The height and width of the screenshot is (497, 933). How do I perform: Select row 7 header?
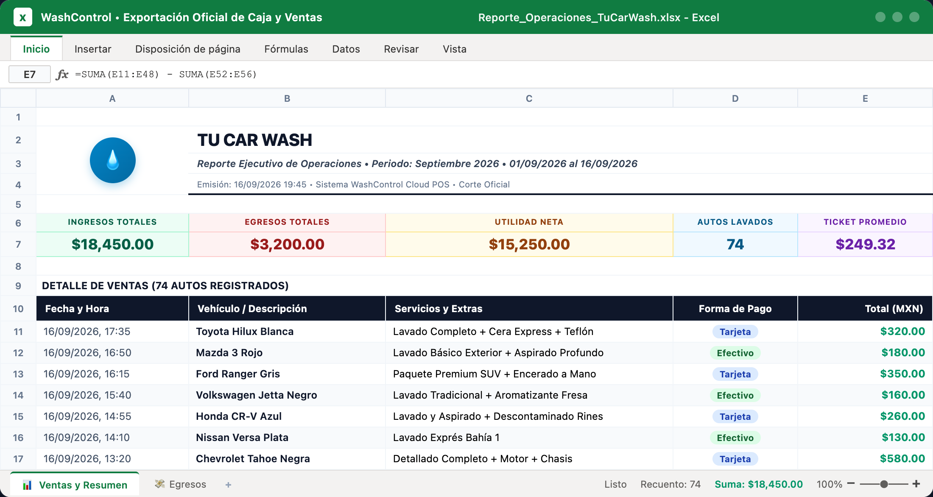[x=18, y=244]
